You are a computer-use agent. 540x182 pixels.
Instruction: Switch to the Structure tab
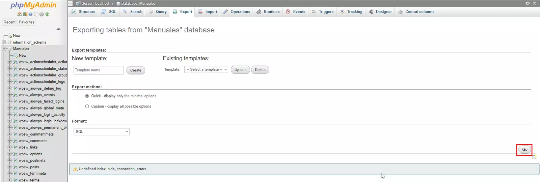coord(83,12)
